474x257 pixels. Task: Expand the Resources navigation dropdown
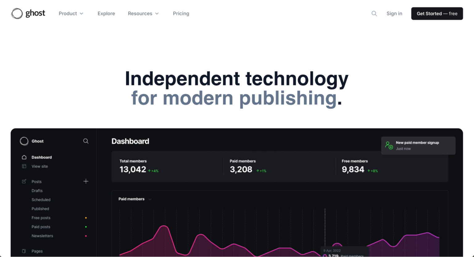[143, 14]
